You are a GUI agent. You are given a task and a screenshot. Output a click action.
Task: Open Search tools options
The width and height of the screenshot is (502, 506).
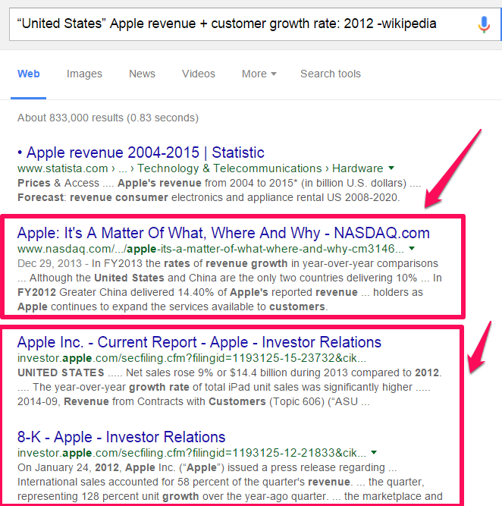coord(330,74)
